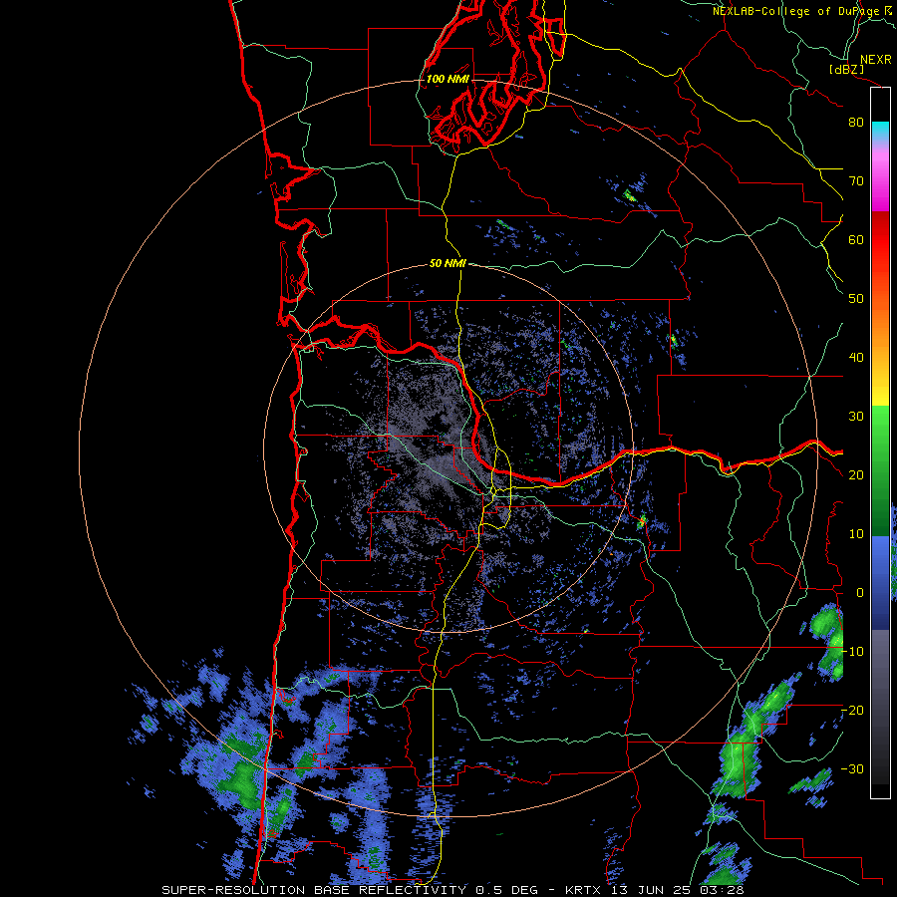Click the -10 dBZ scale value

click(x=852, y=652)
